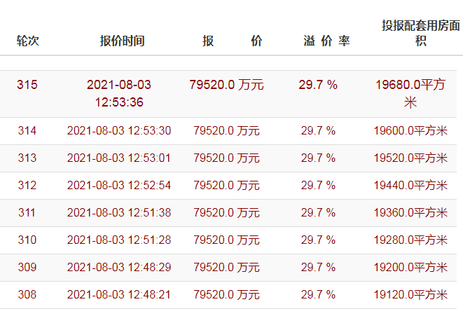Click the price cell in round 308
Image resolution: width=463 pixels, height=309 pixels.
click(226, 294)
